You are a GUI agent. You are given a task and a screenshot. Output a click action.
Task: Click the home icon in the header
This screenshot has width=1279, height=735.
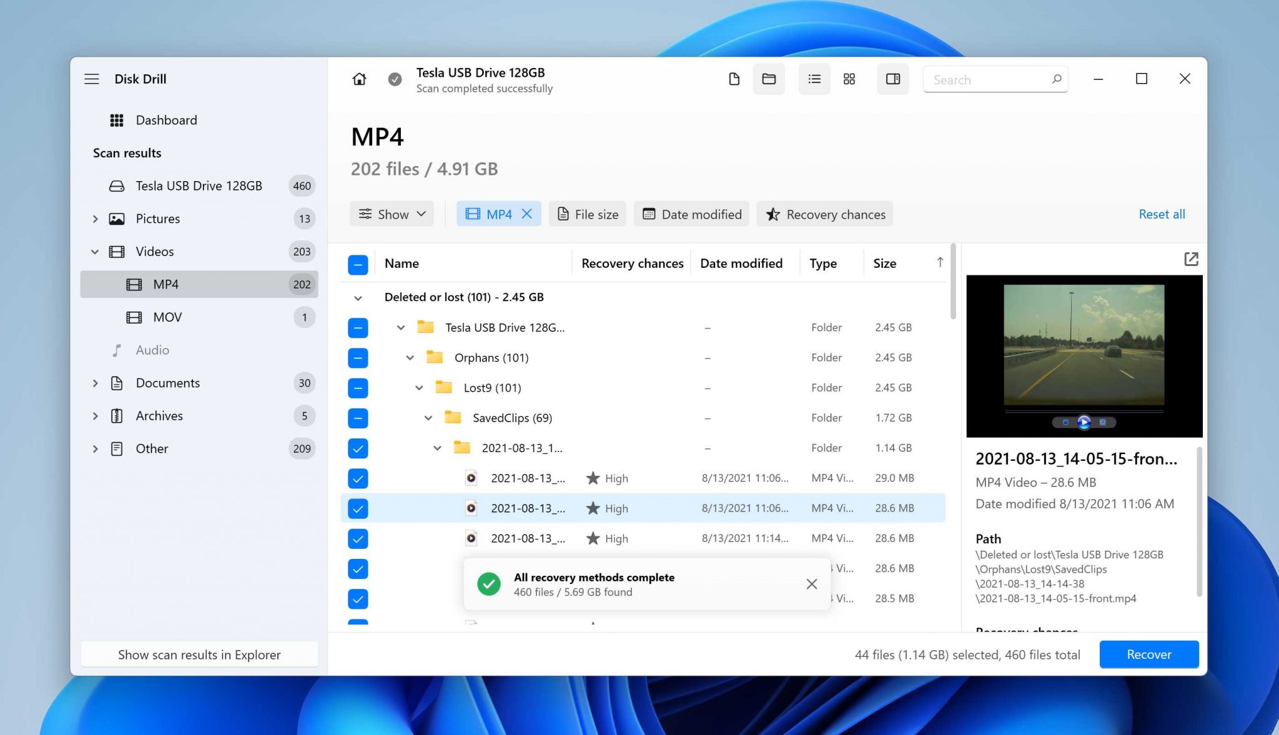pos(359,79)
